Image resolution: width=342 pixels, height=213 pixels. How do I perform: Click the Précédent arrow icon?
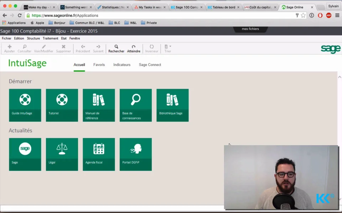(83, 47)
